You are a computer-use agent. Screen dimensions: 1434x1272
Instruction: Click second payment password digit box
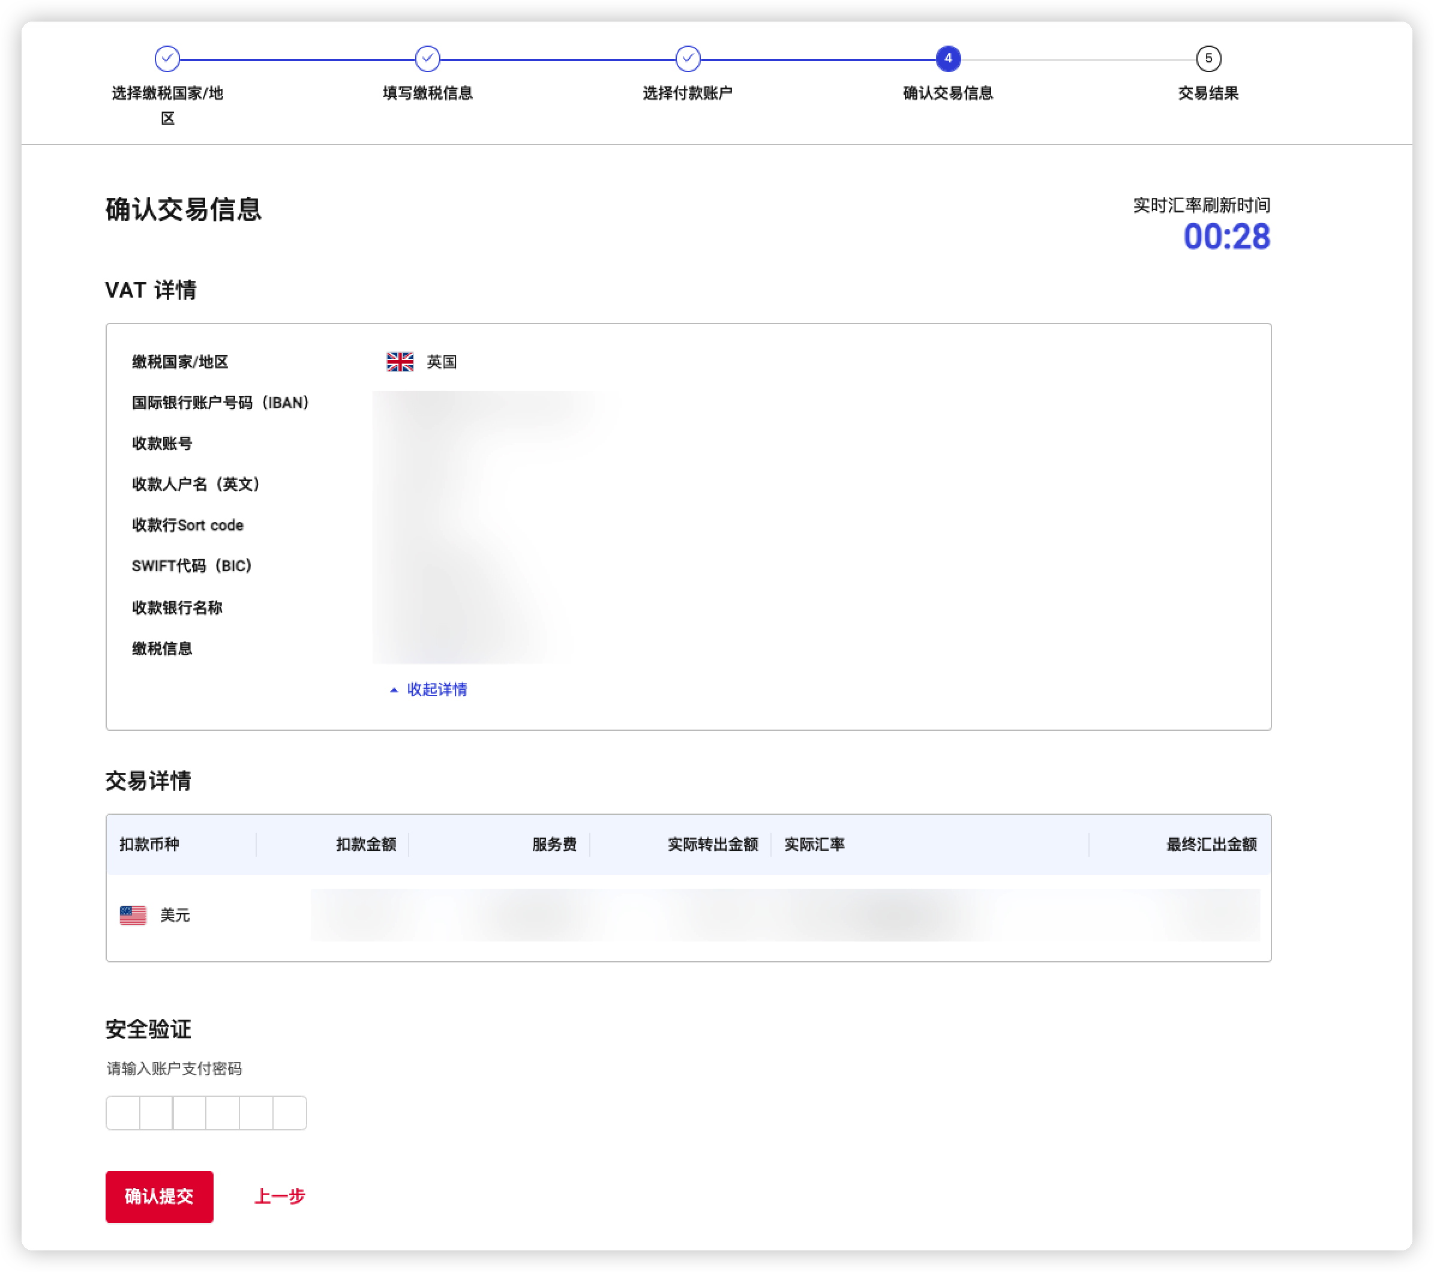[x=156, y=1113]
